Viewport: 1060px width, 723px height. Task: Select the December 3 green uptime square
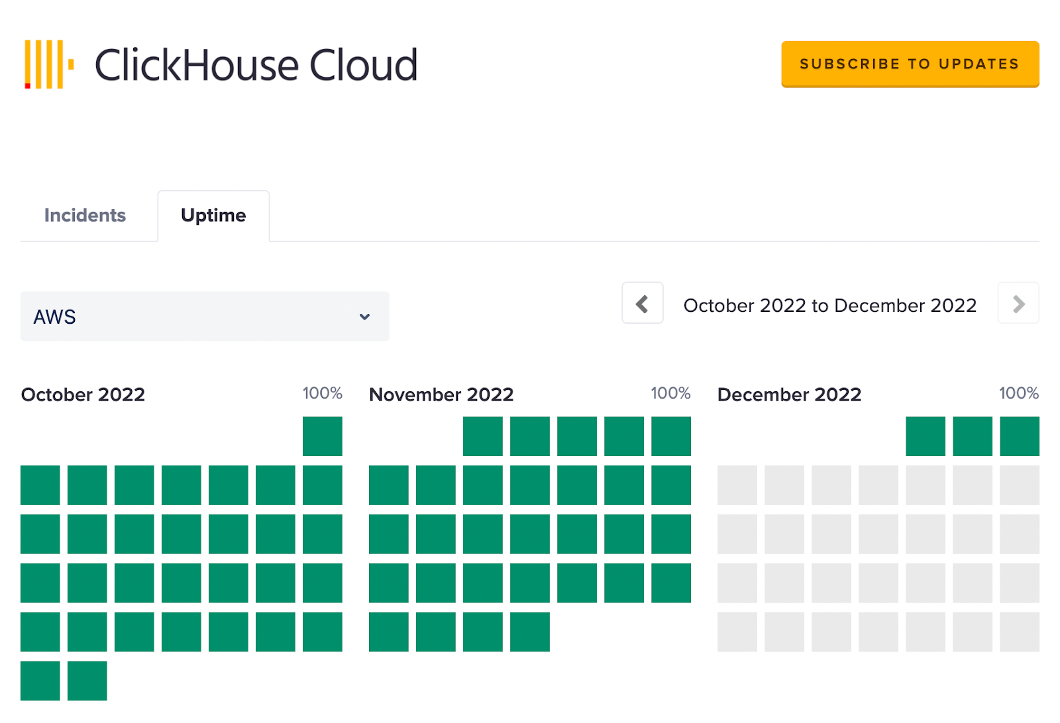(1020, 436)
